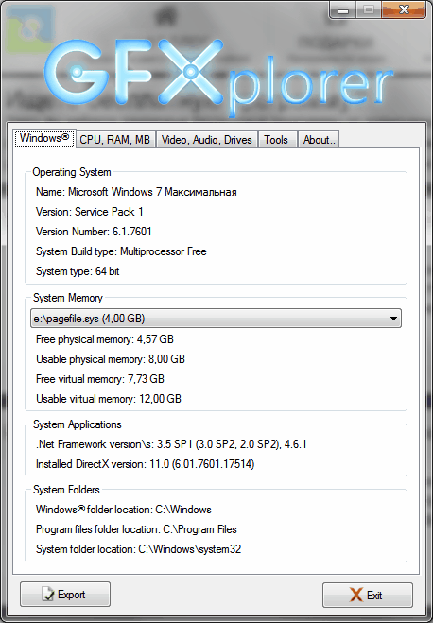Click the orange X icon on Exit
This screenshot has width=433, height=623.
click(x=355, y=595)
